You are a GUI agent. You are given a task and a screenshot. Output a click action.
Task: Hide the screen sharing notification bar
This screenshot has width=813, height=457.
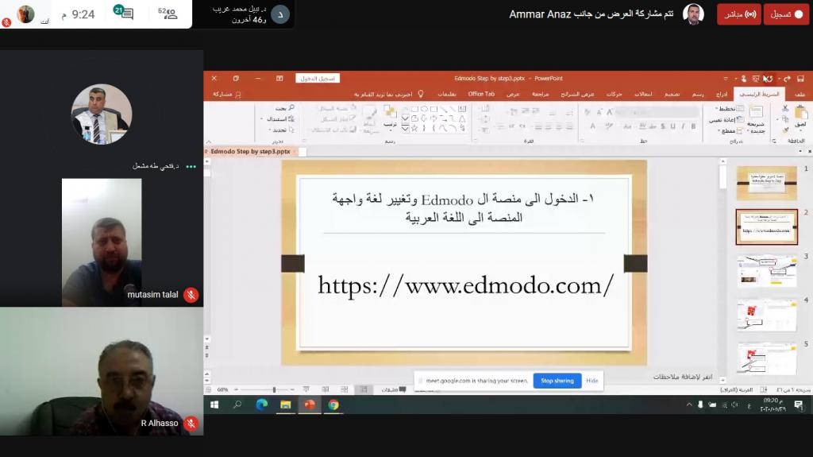click(592, 381)
